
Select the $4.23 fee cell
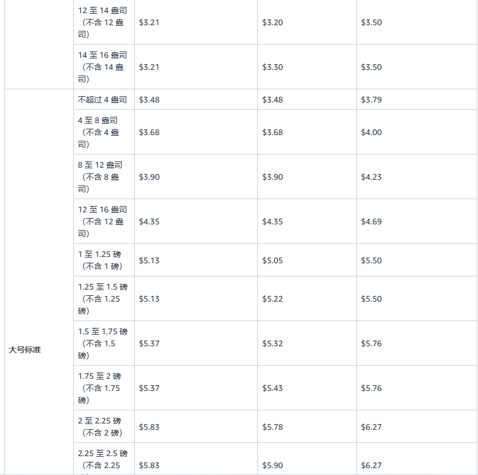pos(371,177)
